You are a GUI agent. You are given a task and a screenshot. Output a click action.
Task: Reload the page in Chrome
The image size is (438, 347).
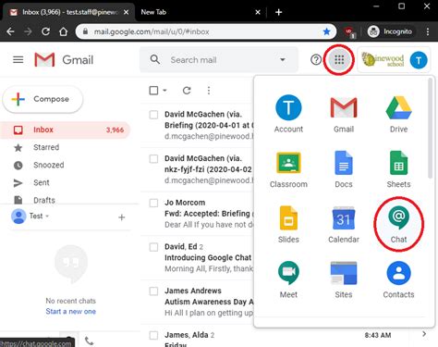pyautogui.click(x=45, y=31)
